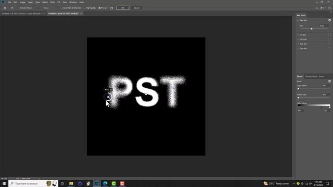Switch to the Motion Effects tab
The width and height of the screenshot is (333, 187).
pyautogui.click(x=311, y=76)
